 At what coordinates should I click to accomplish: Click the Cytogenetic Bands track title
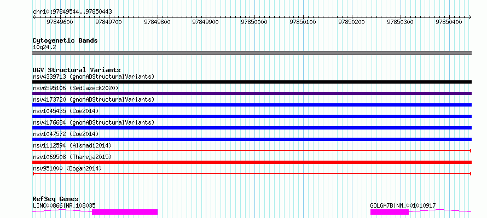[65, 40]
